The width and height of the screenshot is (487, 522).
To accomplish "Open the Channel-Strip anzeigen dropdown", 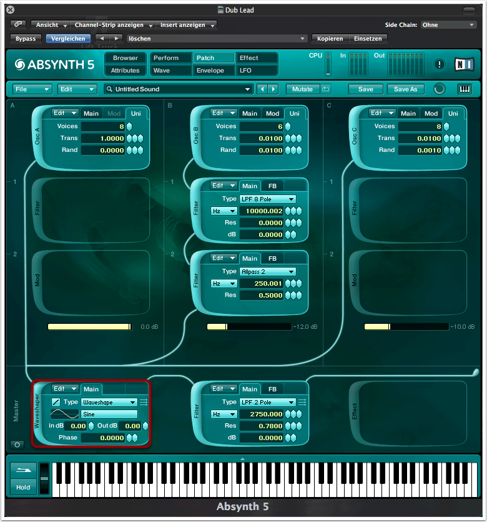I will tap(112, 25).
